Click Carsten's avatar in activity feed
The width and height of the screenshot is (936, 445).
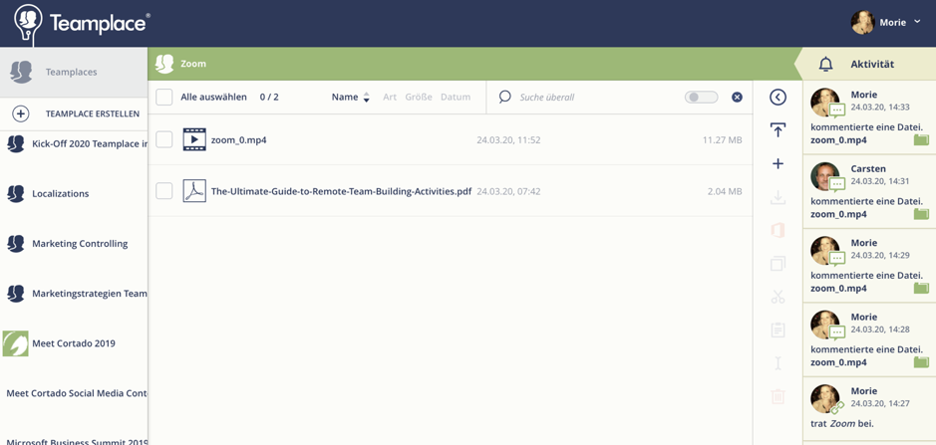[825, 176]
